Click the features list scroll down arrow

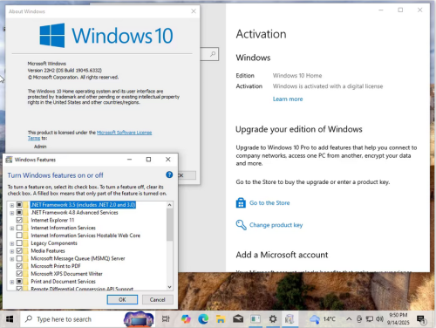pos(170,287)
